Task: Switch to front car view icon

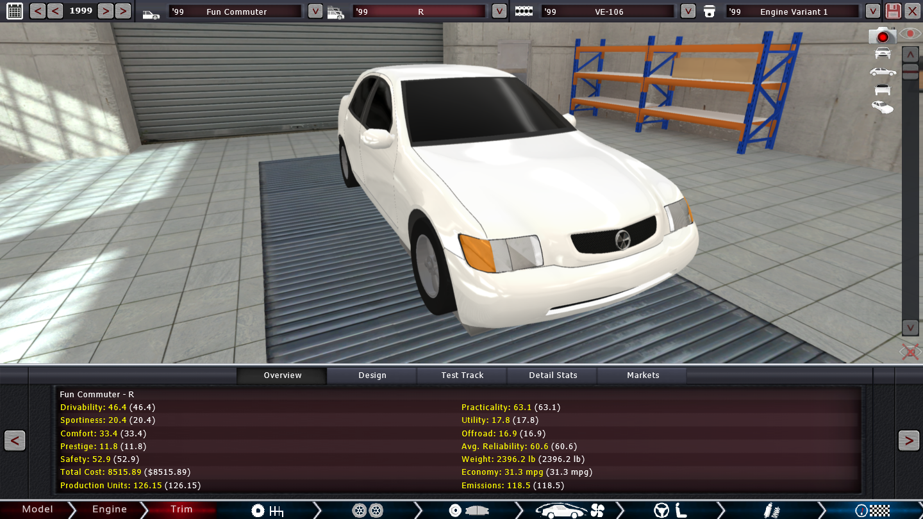Action: click(x=883, y=53)
